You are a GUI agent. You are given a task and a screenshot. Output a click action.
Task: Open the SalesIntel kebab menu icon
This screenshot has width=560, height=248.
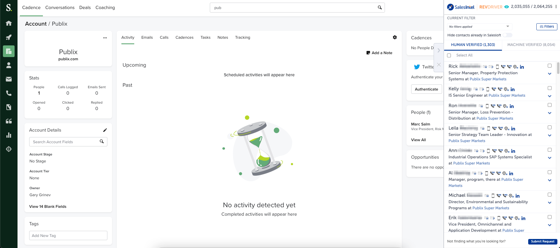556,6
